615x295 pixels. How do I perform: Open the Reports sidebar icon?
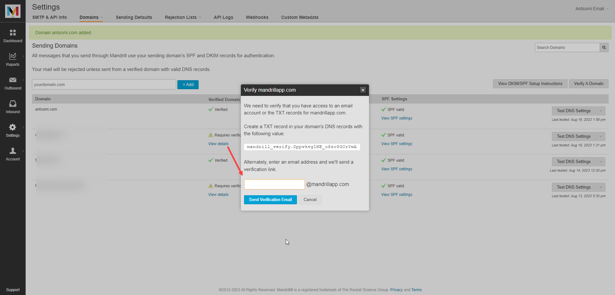coord(13,56)
